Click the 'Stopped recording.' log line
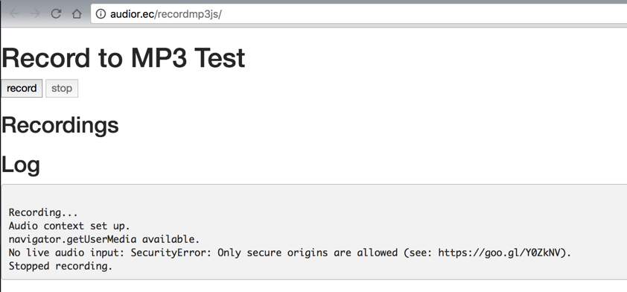The image size is (627, 292). point(61,266)
